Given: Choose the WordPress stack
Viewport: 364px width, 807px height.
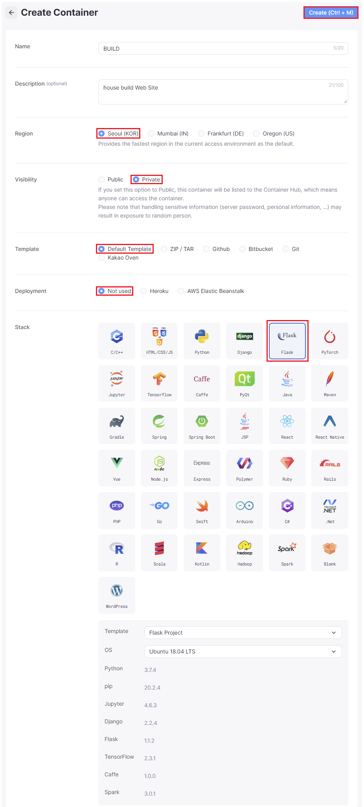Looking at the screenshot, I should 117,595.
